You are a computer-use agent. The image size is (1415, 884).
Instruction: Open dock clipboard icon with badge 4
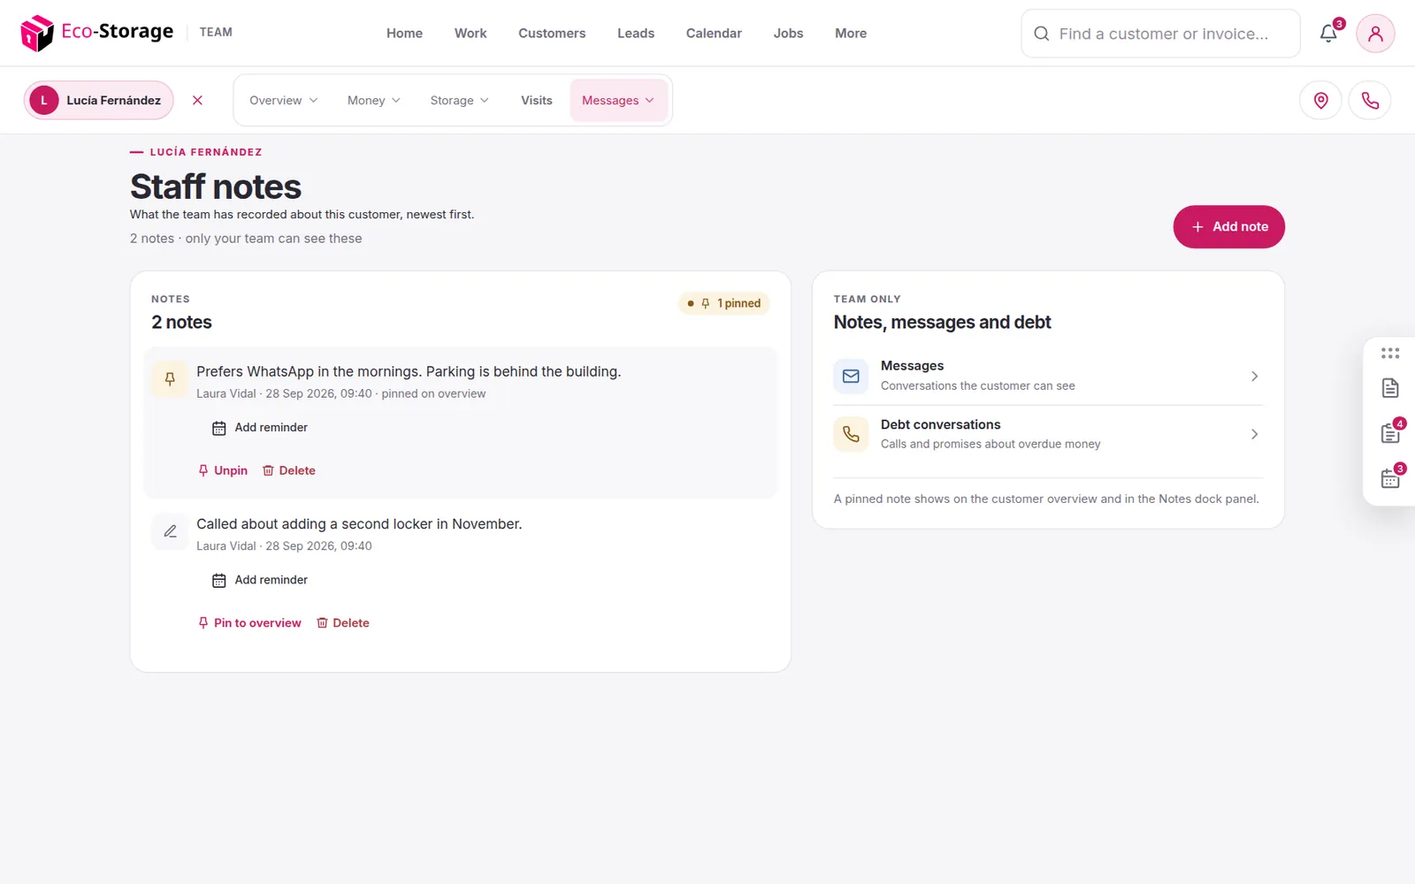(1390, 432)
